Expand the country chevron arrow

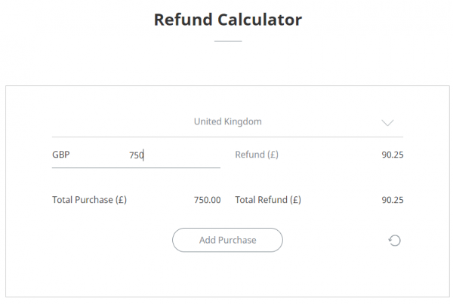click(x=388, y=122)
